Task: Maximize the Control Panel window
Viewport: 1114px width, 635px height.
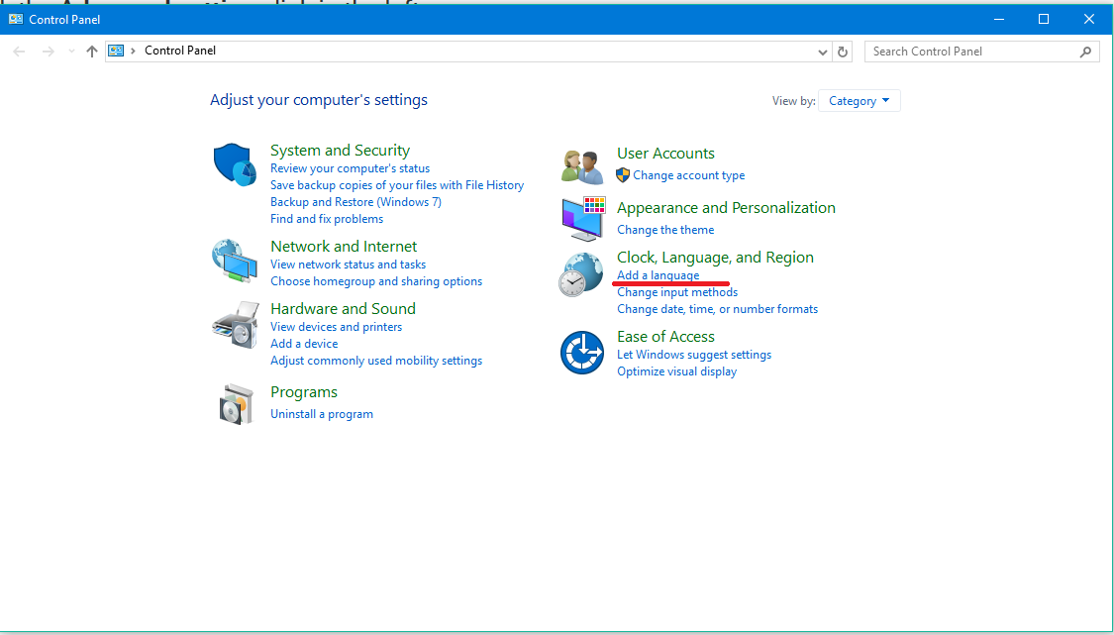Action: pyautogui.click(x=1044, y=19)
